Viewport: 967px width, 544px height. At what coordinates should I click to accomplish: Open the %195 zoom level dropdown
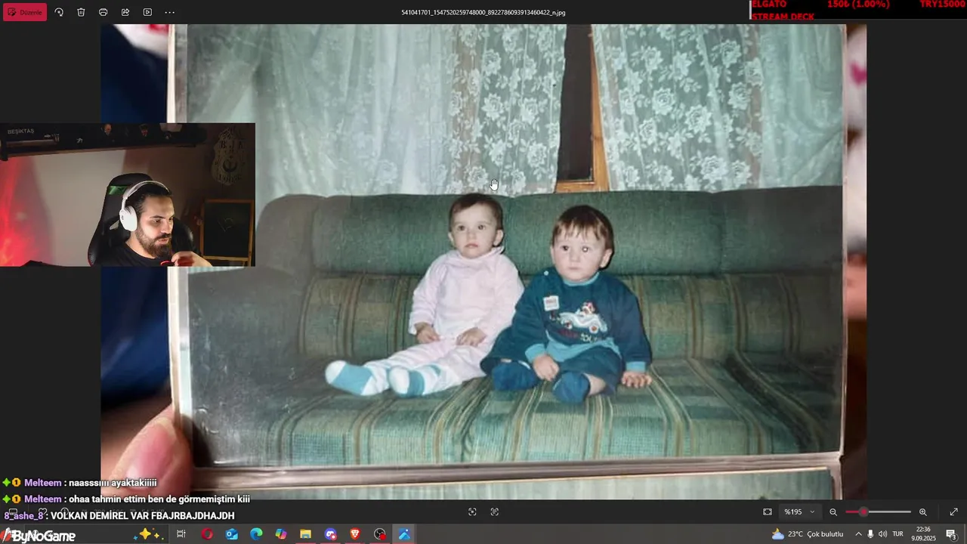(800, 512)
